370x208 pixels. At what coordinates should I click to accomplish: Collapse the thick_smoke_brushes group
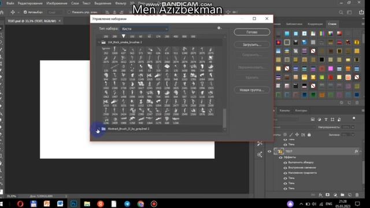tap(99, 42)
